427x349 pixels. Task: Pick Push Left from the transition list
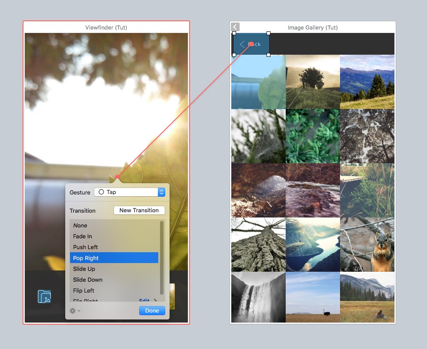85,247
